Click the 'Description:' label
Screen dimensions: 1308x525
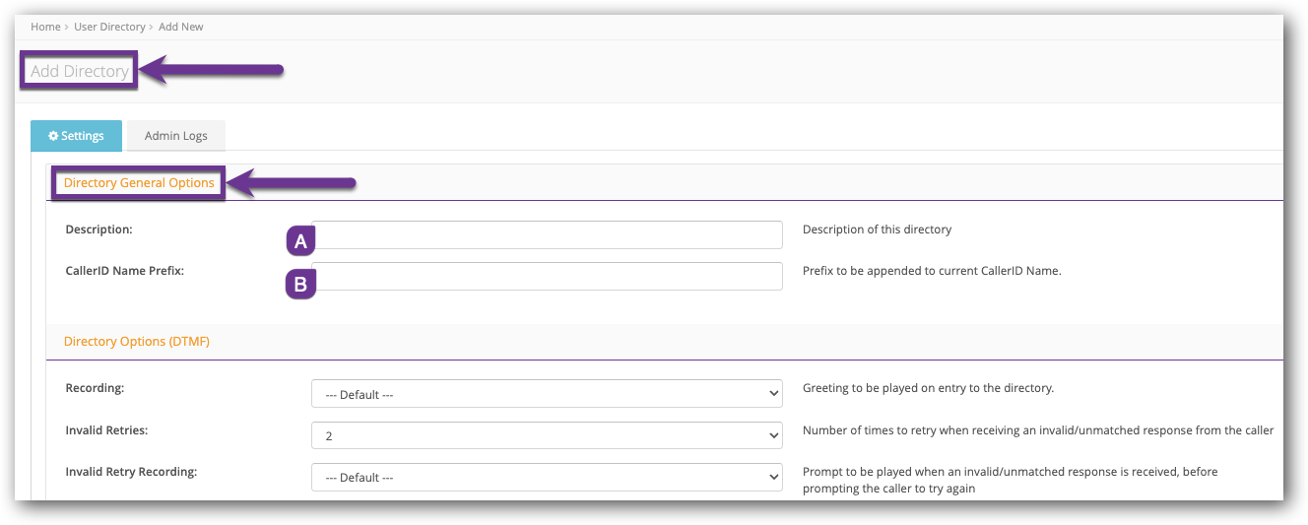coord(98,230)
